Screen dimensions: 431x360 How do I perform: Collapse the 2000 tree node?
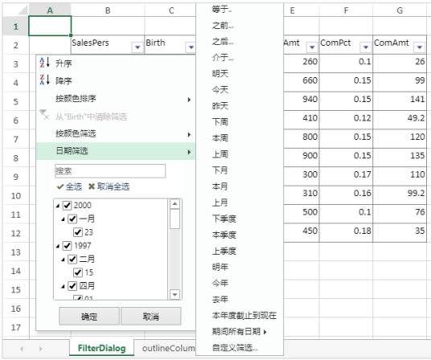[x=58, y=206]
